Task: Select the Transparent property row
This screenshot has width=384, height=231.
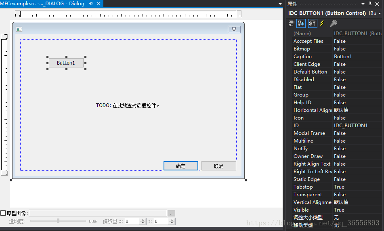Action: pyautogui.click(x=336, y=195)
